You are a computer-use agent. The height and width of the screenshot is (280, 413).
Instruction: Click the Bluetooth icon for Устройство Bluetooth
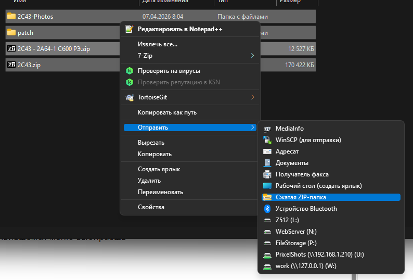[x=267, y=209]
